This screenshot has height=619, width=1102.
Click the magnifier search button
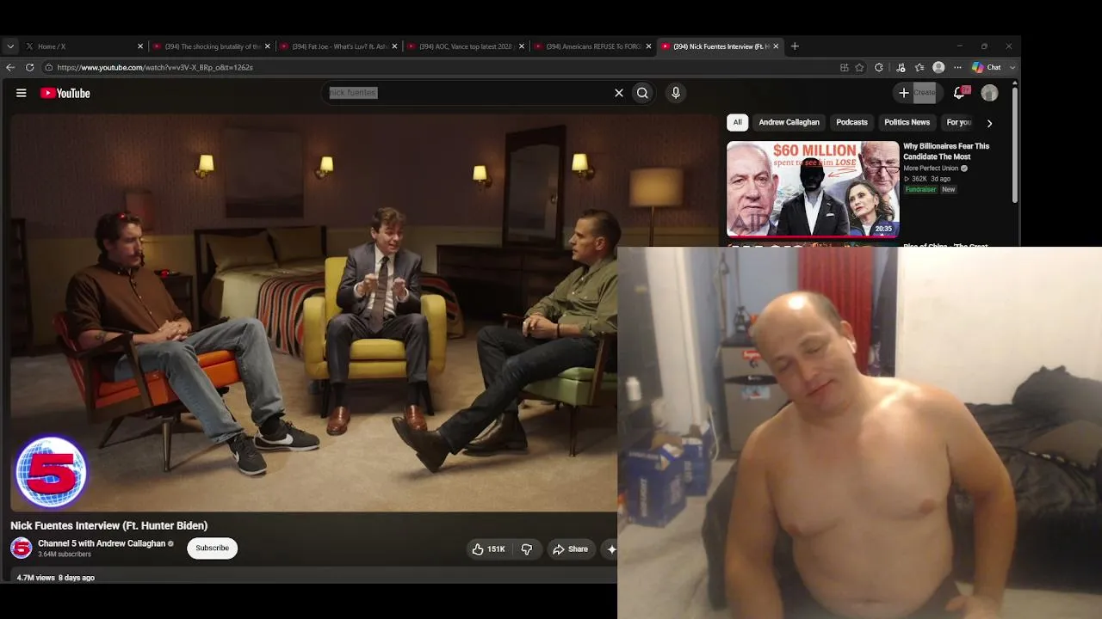pyautogui.click(x=642, y=93)
